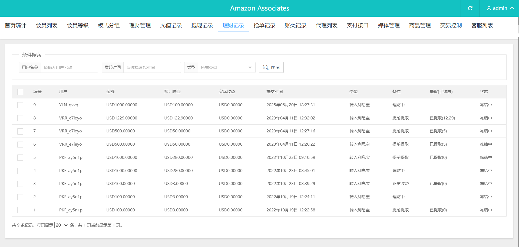Click the 提取(手续费) column header
519x247 pixels.
pyautogui.click(x=441, y=92)
